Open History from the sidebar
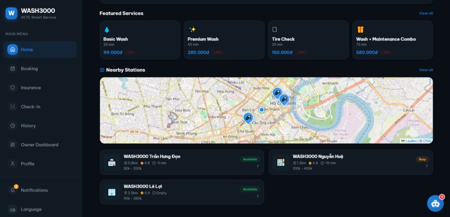 40,126
